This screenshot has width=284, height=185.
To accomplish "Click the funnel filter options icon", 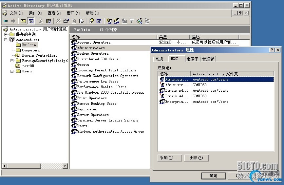I will (x=132, y=21).
